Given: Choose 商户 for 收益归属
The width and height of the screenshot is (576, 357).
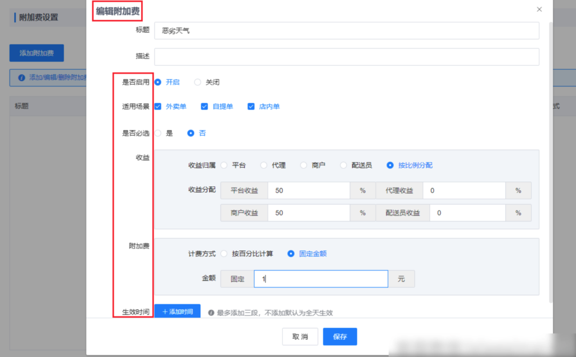Looking at the screenshot, I should (x=304, y=164).
